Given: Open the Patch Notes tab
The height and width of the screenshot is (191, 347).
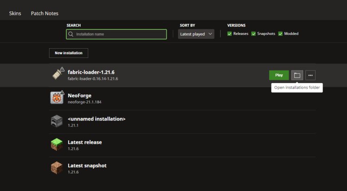Looking at the screenshot, I should tap(45, 13).
